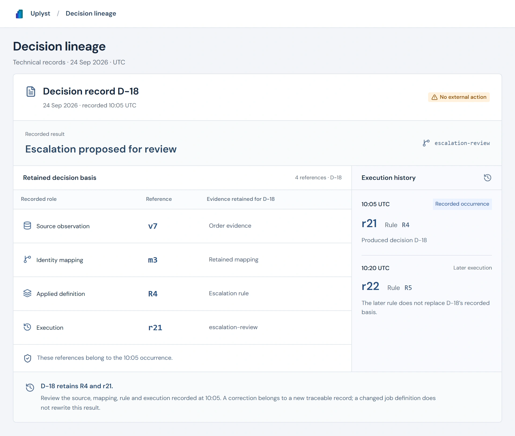Click the branch icon next to escalation-review
The image size is (515, 436).
coord(426,143)
